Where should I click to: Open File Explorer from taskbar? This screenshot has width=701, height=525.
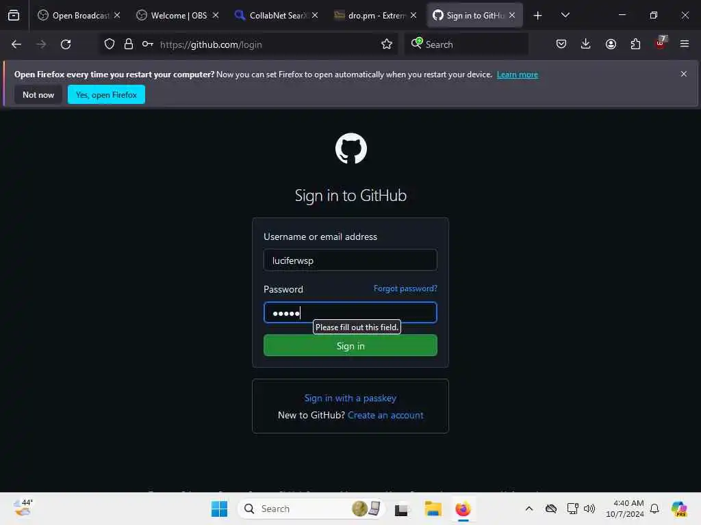pos(433,509)
